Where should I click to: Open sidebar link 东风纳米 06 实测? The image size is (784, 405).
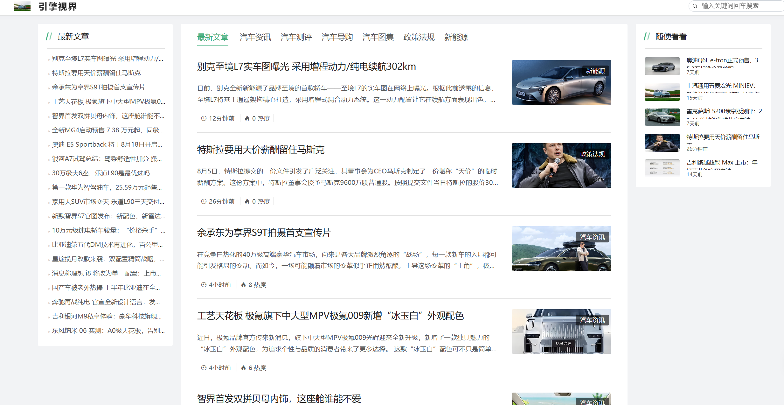click(x=108, y=331)
